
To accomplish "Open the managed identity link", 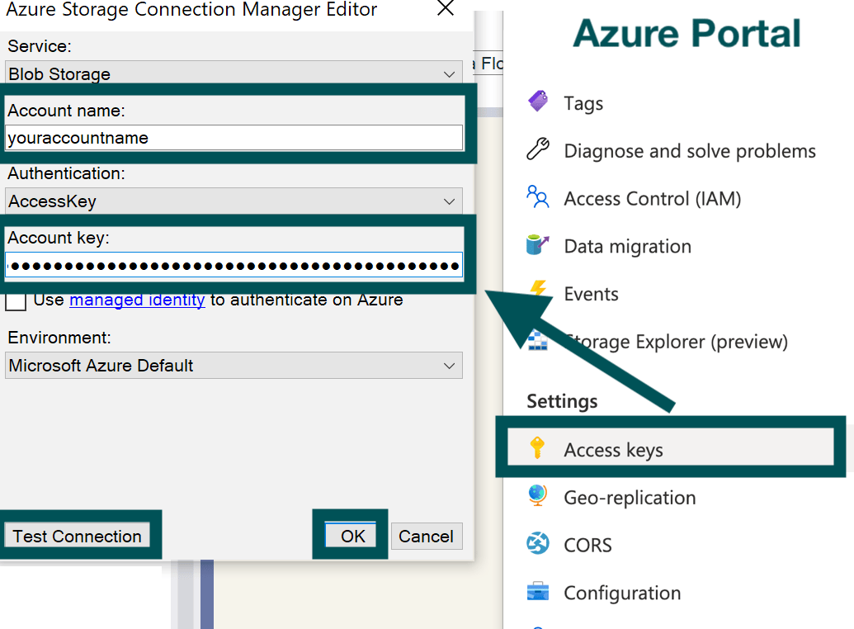I will coord(137,300).
